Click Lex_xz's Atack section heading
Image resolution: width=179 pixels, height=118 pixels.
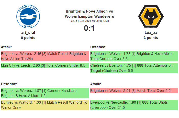96,84
